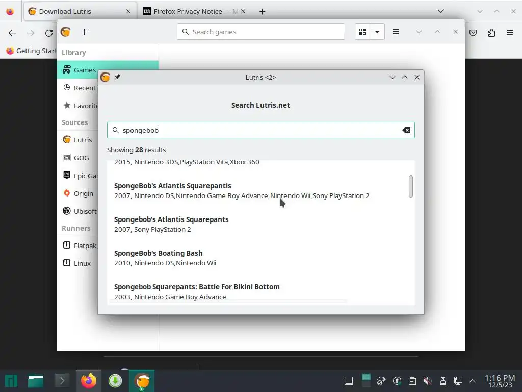Viewport: 522px width, 392px height.
Task: Select Games in the Library sidebar
Action: point(108,70)
